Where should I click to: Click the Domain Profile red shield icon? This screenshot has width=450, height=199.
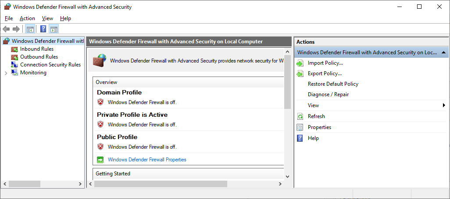[x=100, y=102]
